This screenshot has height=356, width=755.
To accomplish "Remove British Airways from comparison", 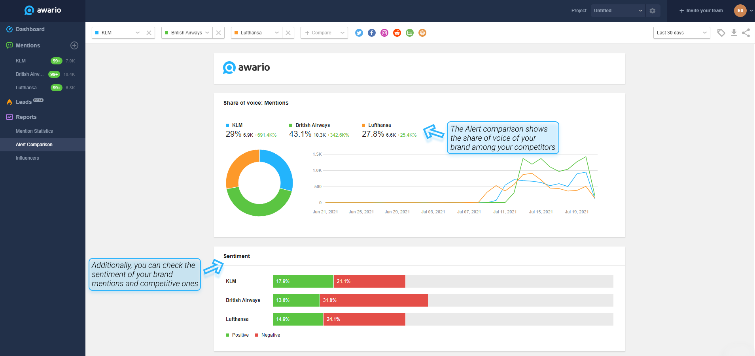I will [219, 33].
